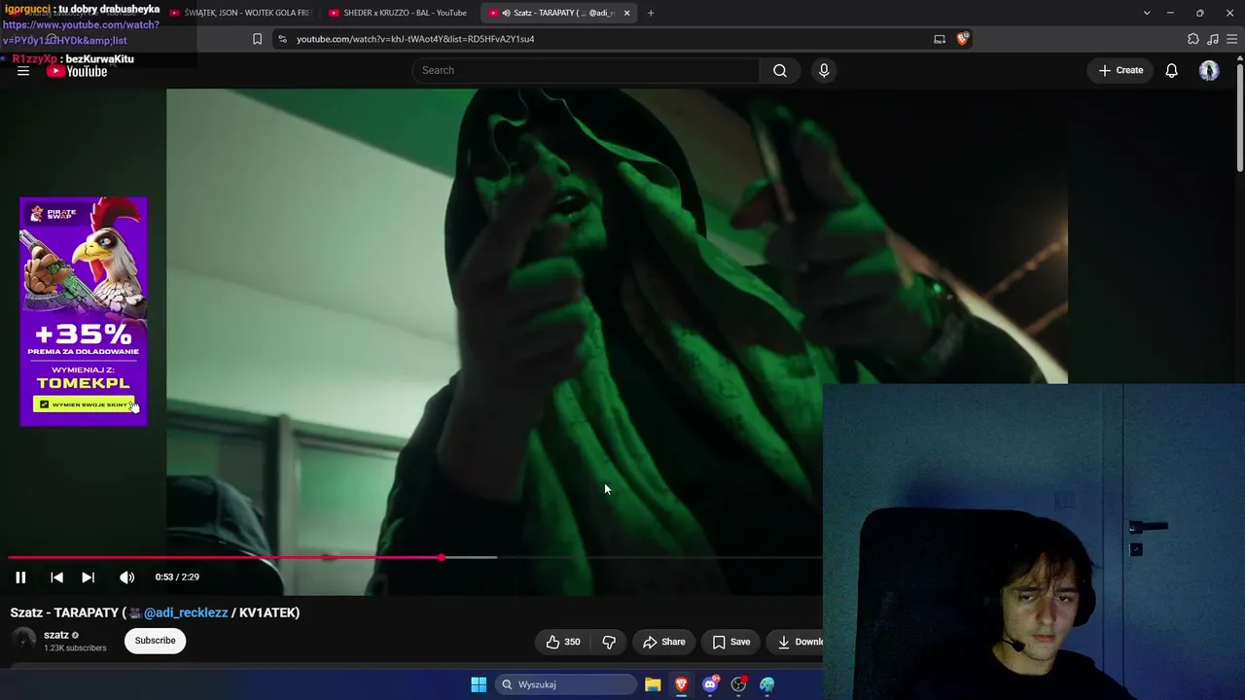Image resolution: width=1245 pixels, height=700 pixels.
Task: Click the Create button
Action: pyautogui.click(x=1120, y=70)
